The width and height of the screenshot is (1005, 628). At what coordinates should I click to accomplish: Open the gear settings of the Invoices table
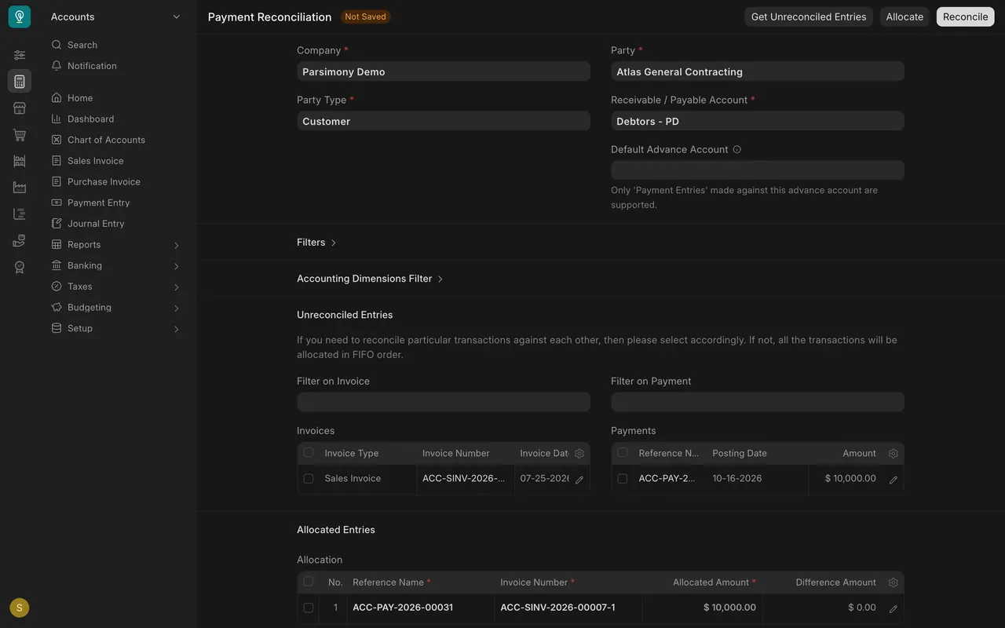click(579, 454)
